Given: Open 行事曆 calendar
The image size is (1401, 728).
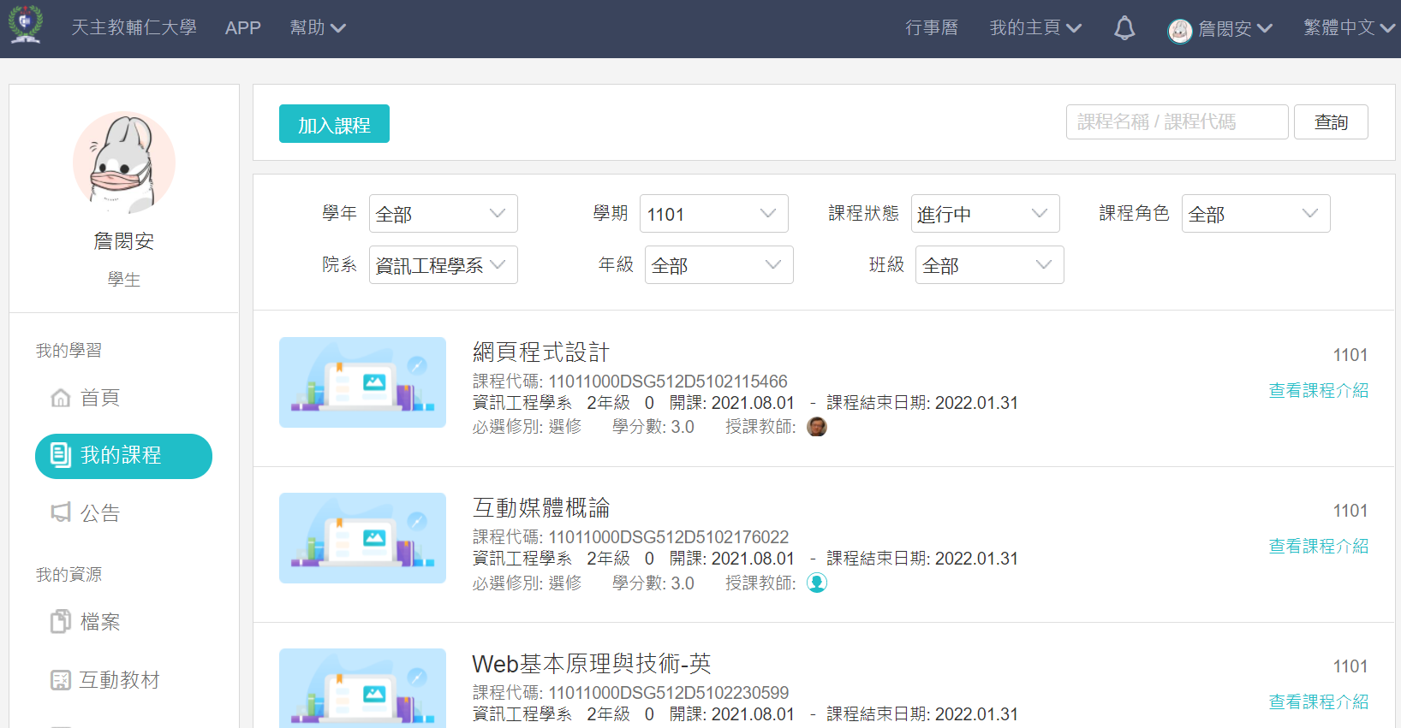Looking at the screenshot, I should (x=932, y=28).
